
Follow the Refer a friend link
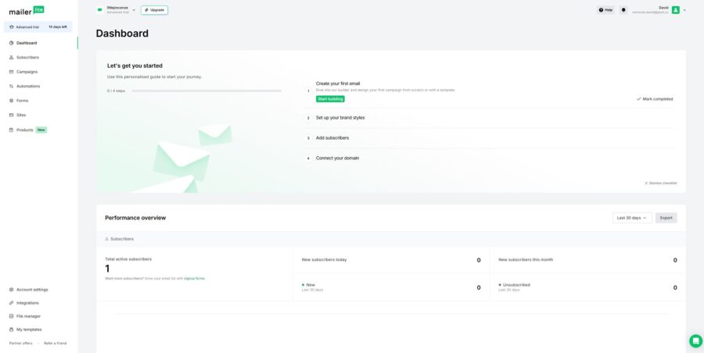click(56, 343)
